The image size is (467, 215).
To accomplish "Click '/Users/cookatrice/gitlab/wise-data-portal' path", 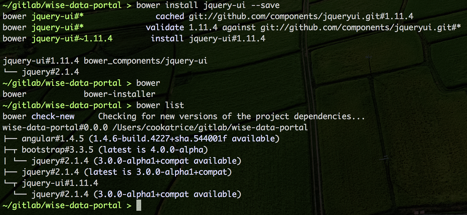I will 210,127.
